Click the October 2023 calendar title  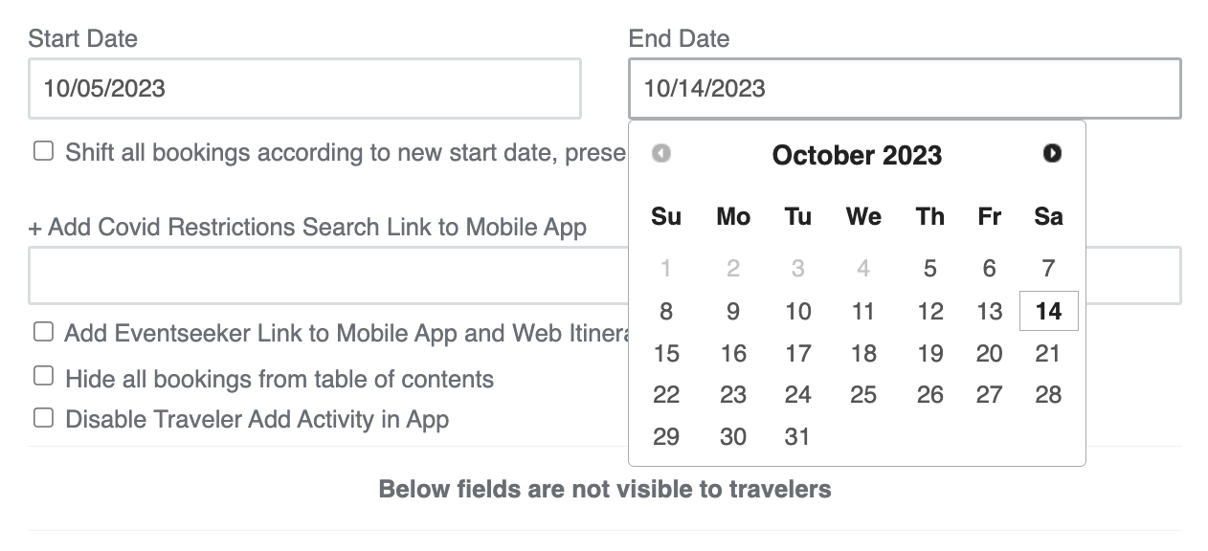pos(857,155)
